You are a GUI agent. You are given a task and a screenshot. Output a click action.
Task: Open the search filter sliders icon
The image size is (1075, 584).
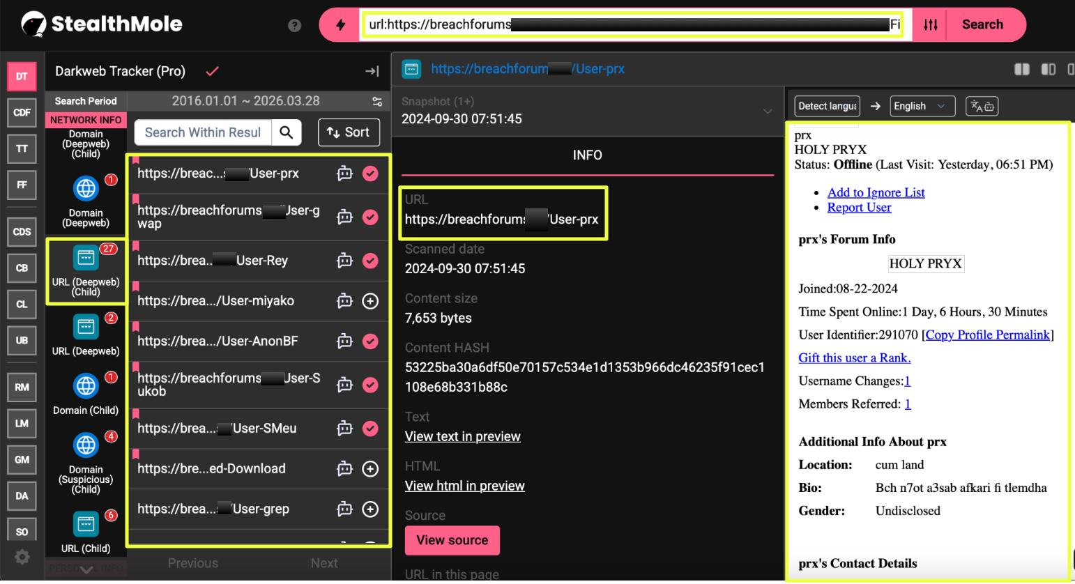931,25
